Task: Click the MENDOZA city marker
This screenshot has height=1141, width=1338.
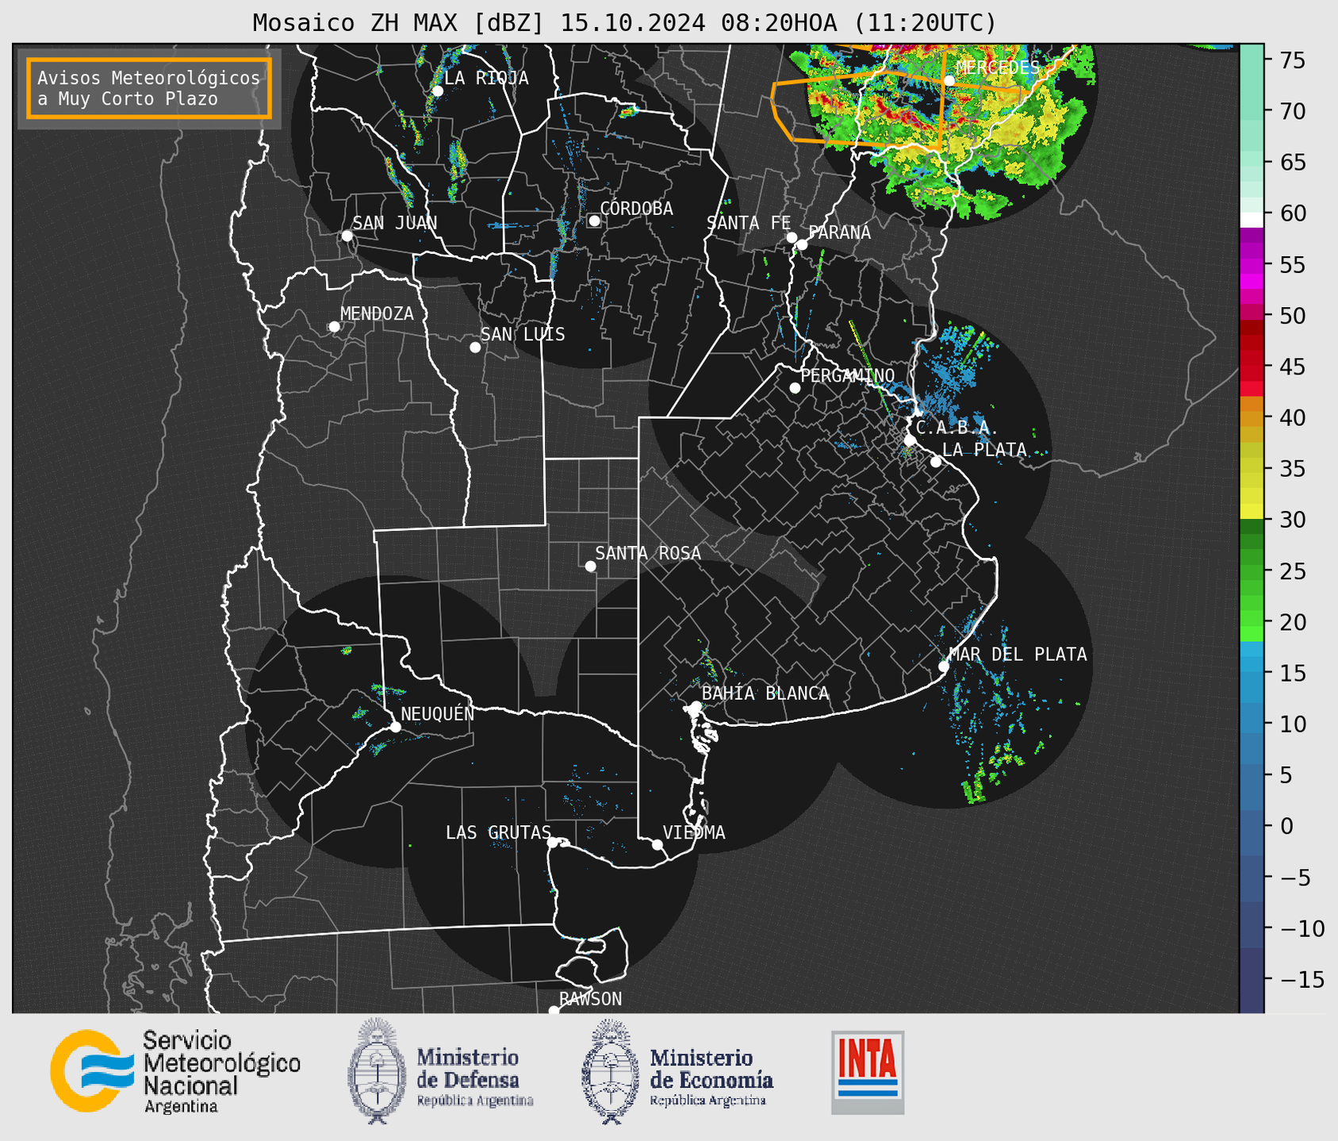Action: pyautogui.click(x=334, y=327)
